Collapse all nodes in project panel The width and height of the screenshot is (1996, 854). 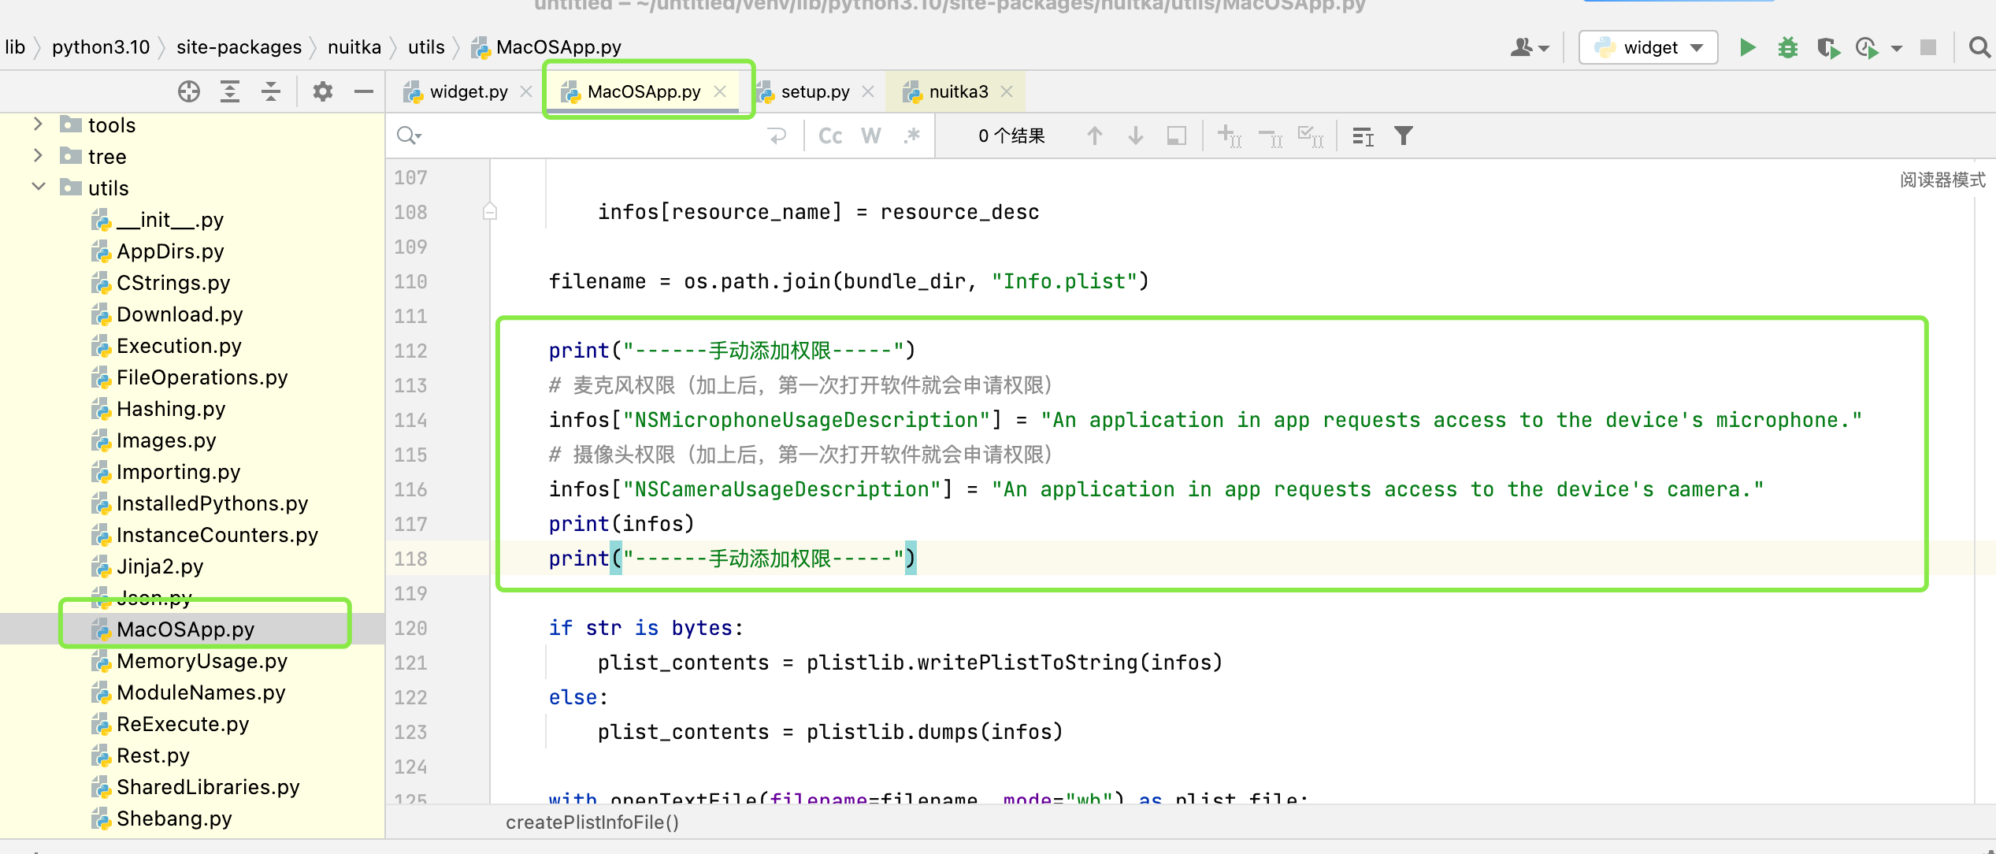270,91
